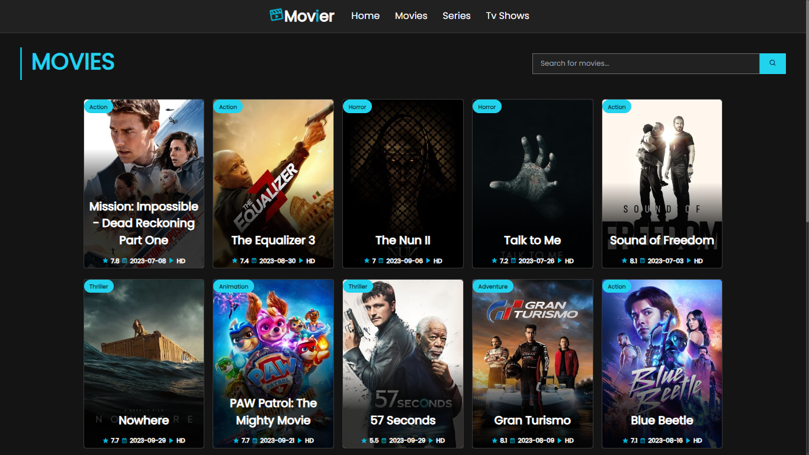
Task: Click the Action tag on Mission: Impossible
Action: pos(98,107)
